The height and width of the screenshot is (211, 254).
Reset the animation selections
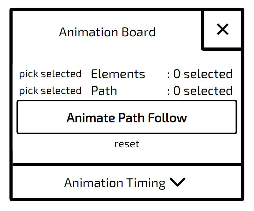click(127, 144)
